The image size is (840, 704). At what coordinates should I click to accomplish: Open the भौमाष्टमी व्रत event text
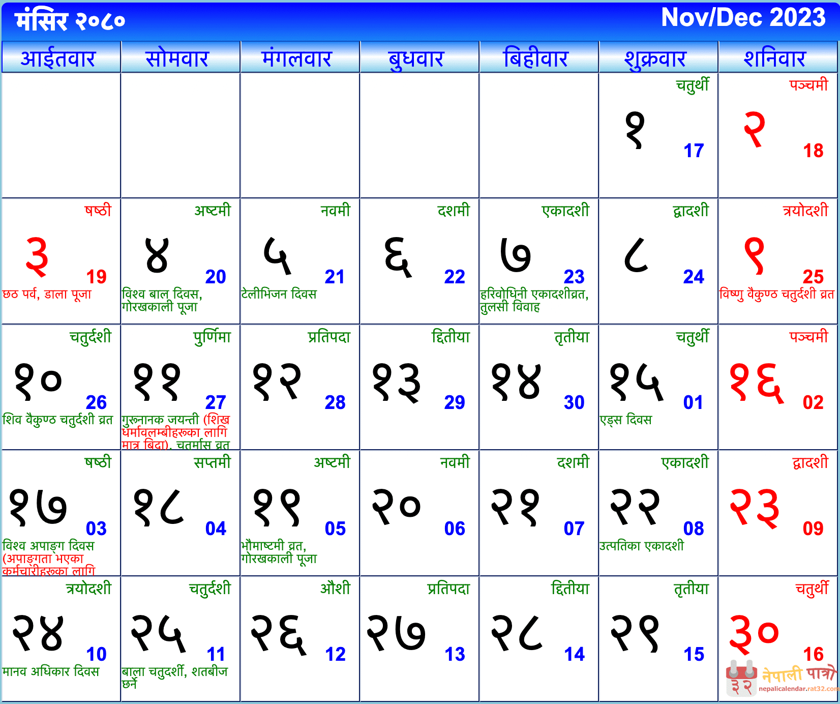point(279,552)
